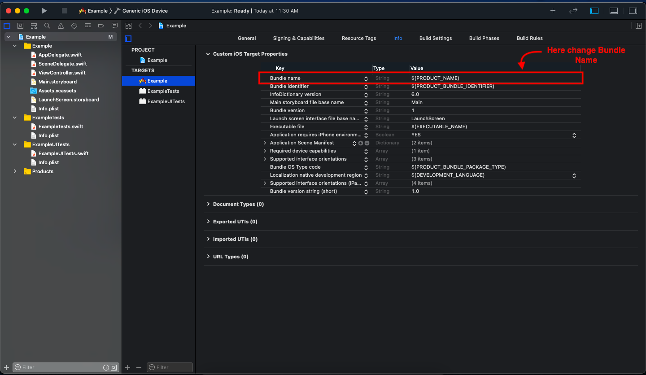
Task: Open AppDelegate.swift in the navigator
Action: tap(60, 55)
